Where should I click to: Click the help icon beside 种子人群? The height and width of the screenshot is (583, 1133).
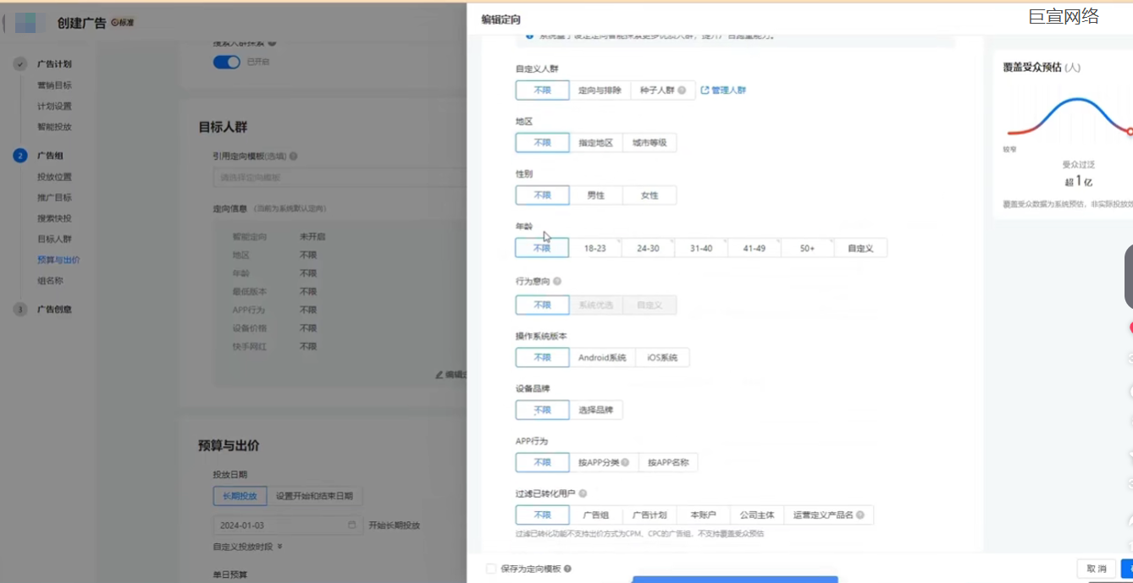tap(682, 91)
